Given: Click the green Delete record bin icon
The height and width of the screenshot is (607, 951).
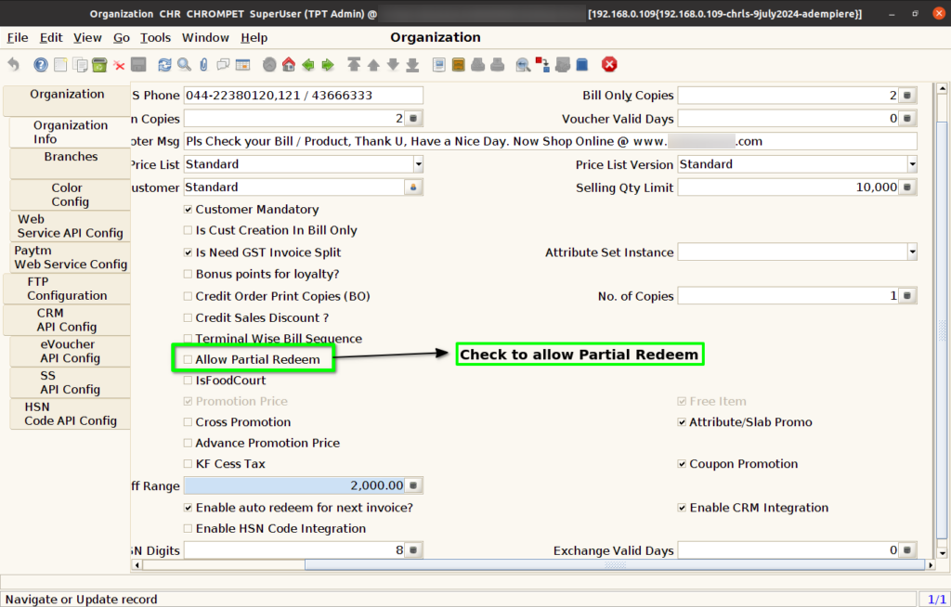Looking at the screenshot, I should click(x=99, y=64).
